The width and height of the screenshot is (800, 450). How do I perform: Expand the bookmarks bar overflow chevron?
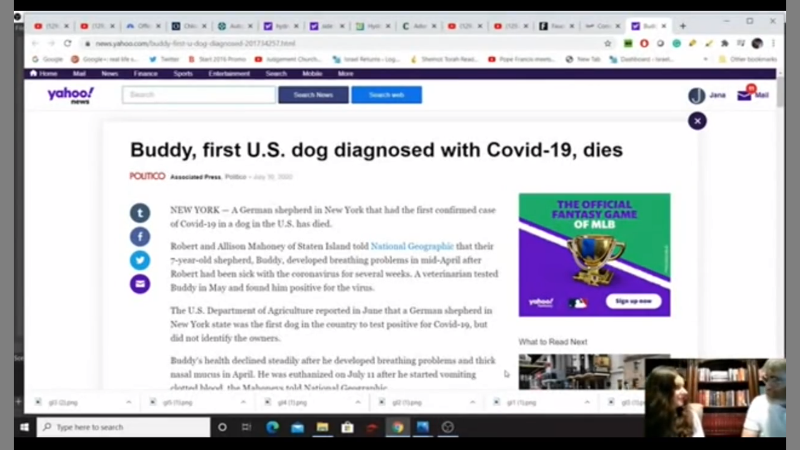click(x=706, y=59)
